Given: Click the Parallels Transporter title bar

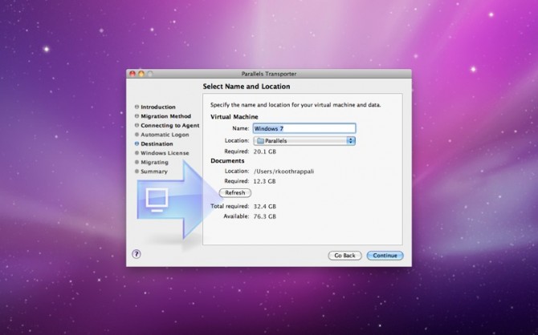Looking at the screenshot, I should [x=268, y=74].
